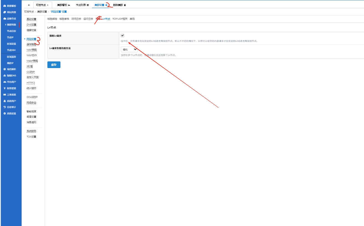Click the gear icon on 集群设置 tab
Image resolution: width=364 pixels, height=226 pixels.
click(106, 5)
